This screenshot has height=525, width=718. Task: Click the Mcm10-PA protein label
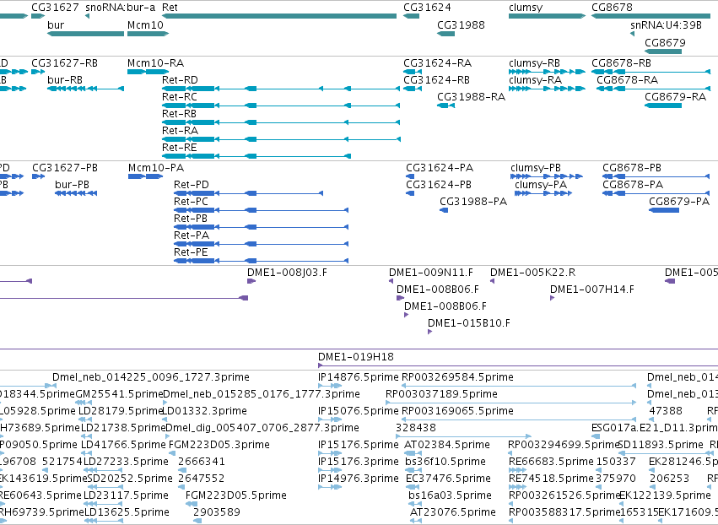(156, 168)
